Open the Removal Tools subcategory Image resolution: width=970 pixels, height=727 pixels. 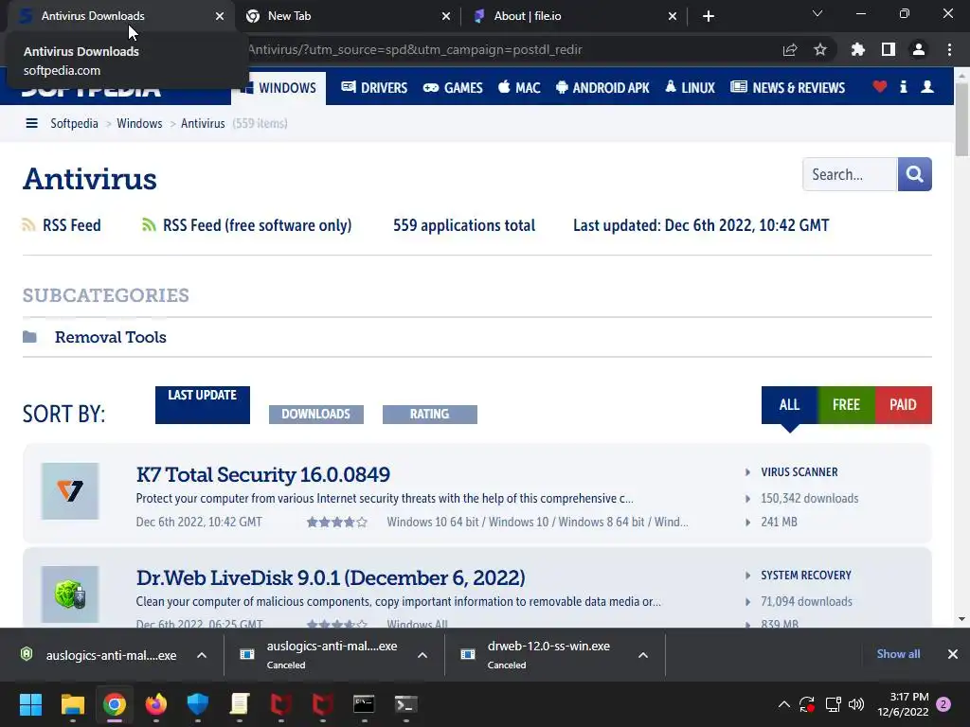coord(111,337)
